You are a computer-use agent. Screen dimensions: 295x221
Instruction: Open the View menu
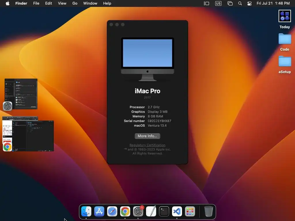(x=62, y=3)
